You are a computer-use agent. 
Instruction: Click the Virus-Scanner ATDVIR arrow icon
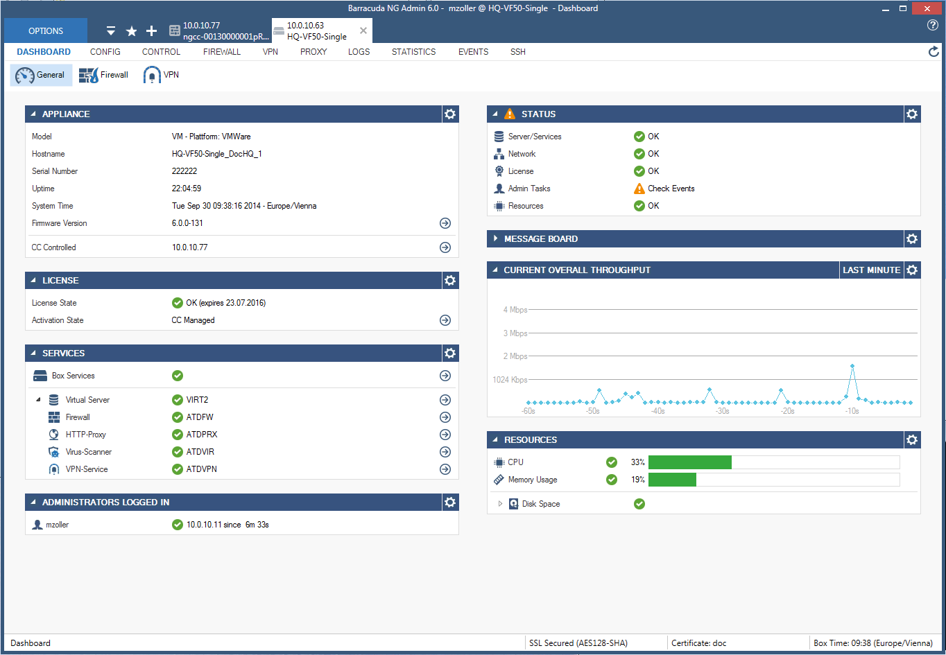tap(445, 452)
